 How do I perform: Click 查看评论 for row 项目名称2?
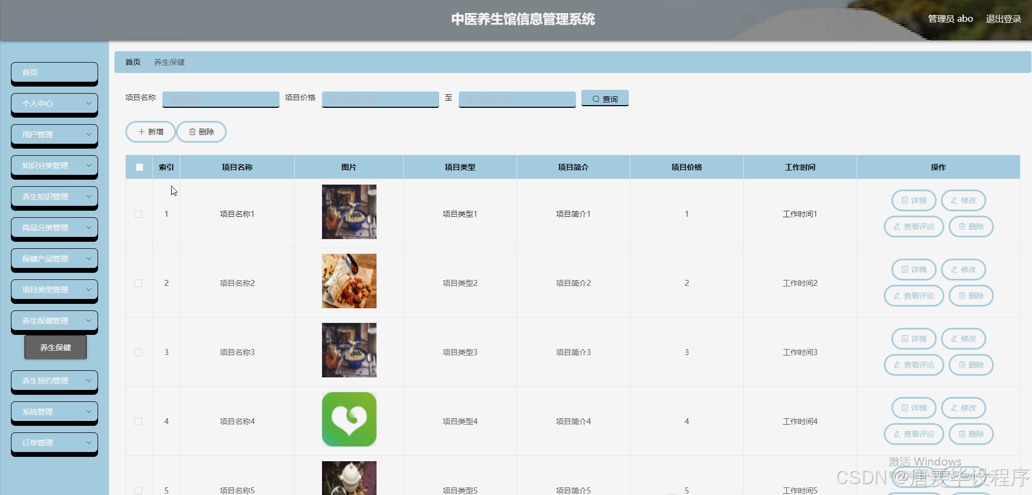tap(914, 296)
